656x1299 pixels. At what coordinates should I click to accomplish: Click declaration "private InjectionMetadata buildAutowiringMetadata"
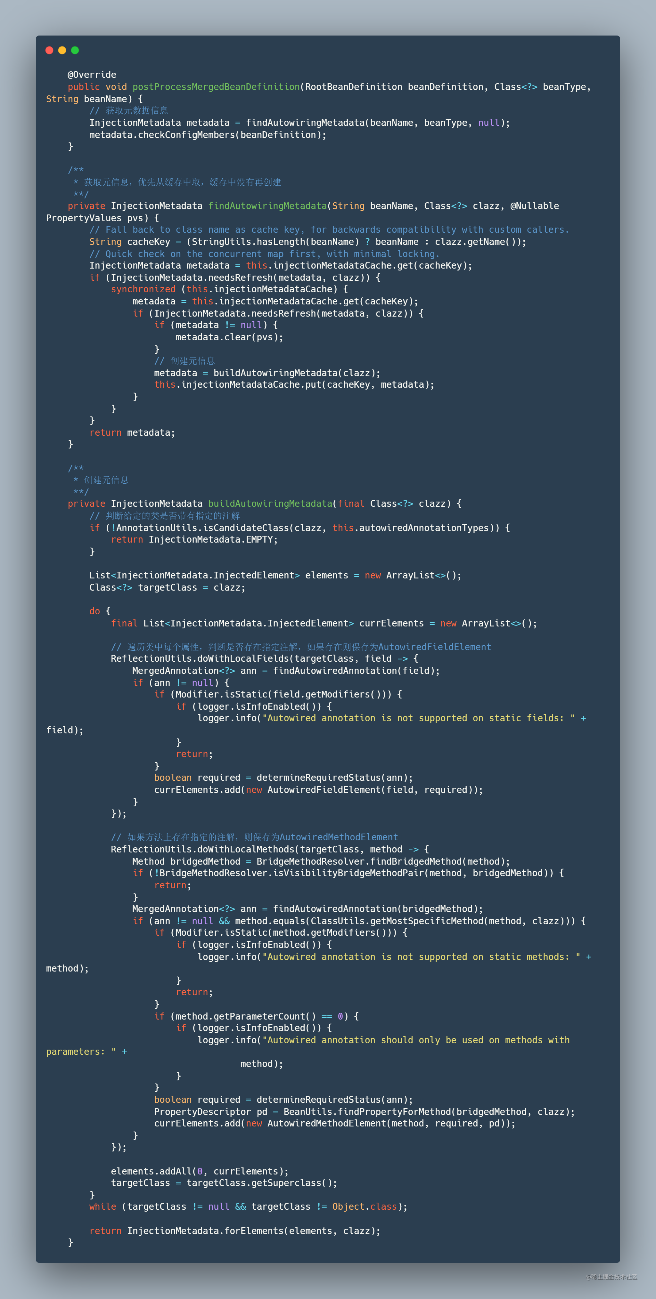(x=200, y=503)
